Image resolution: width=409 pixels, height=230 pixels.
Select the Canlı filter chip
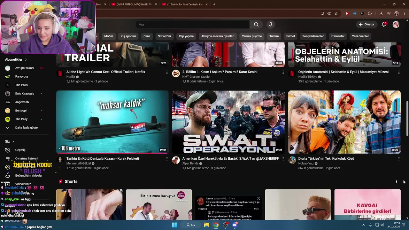click(147, 36)
